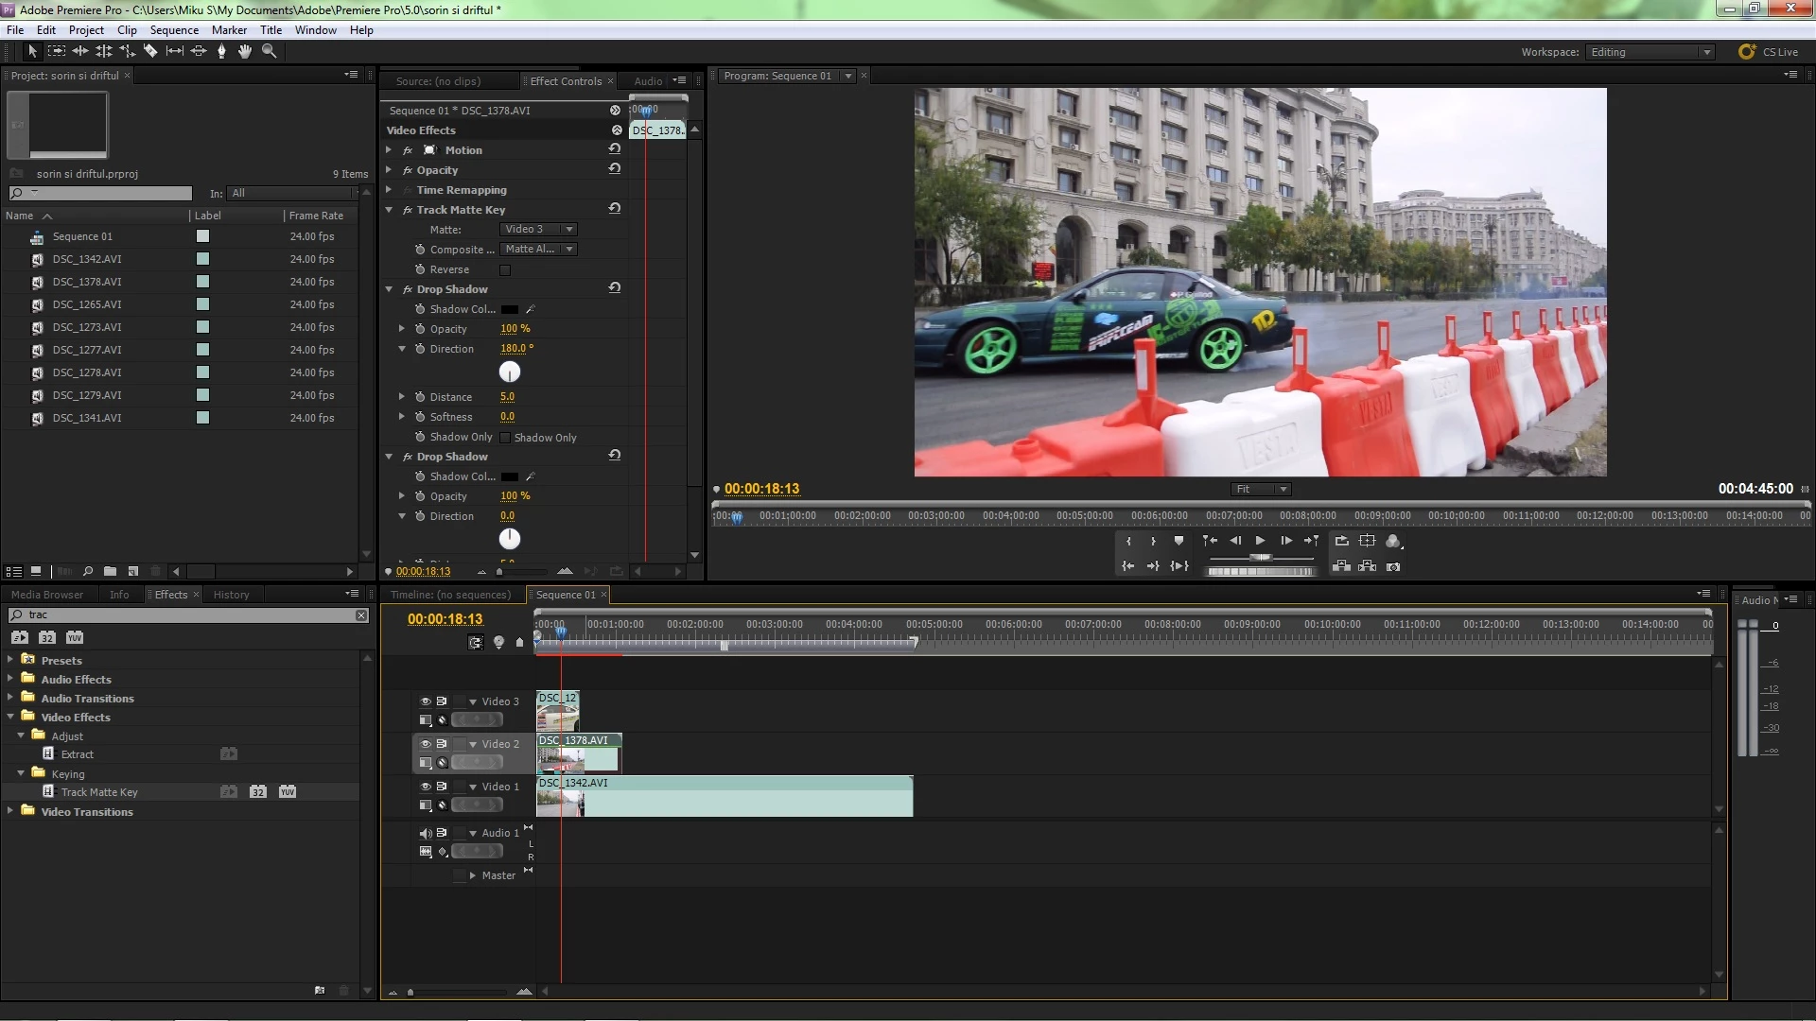Enable first Shadow Only checkbox
The height and width of the screenshot is (1021, 1816).
505,438
